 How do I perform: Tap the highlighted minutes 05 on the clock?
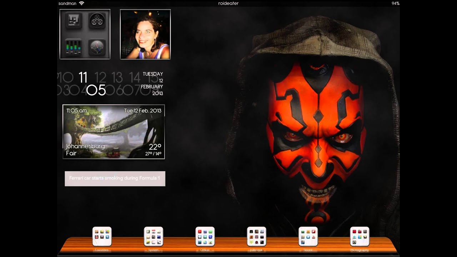(x=96, y=90)
